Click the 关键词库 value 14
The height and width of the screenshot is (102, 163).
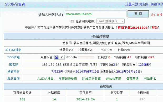pos(54,99)
